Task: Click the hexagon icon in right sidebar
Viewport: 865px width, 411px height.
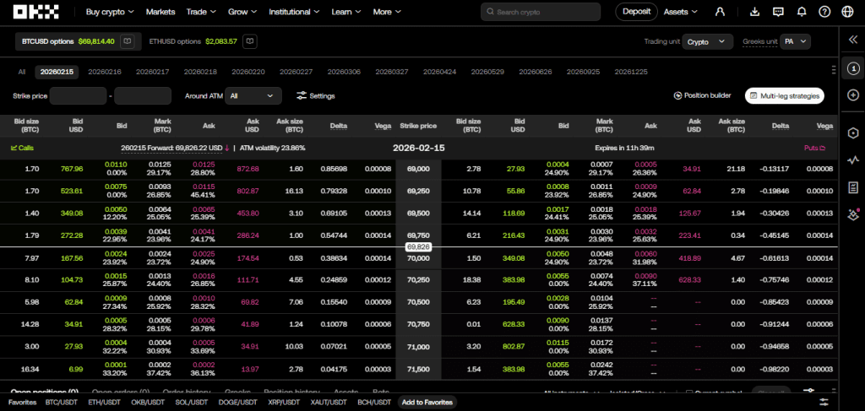Action: tap(853, 133)
